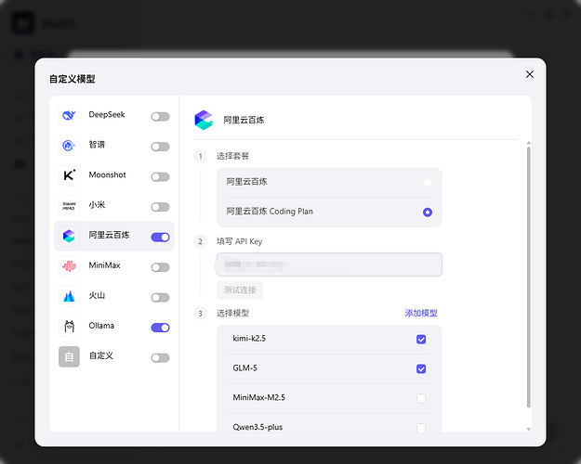Close the 自定义模型 dialog
The height and width of the screenshot is (464, 581).
click(530, 74)
